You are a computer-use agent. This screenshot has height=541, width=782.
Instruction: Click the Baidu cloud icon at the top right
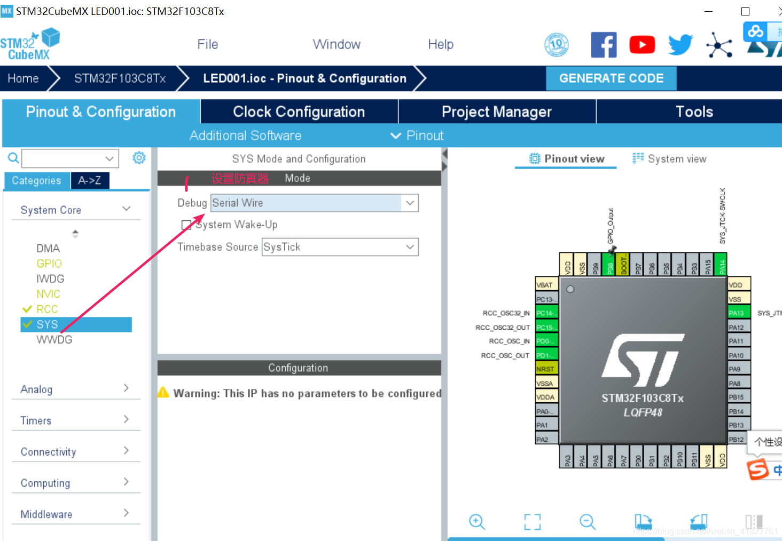click(755, 31)
